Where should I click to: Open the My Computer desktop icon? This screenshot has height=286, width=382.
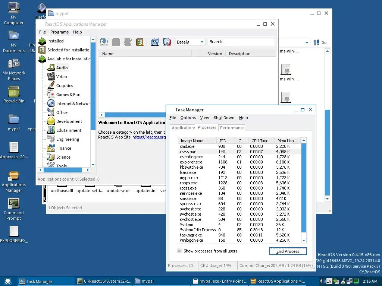14,13
